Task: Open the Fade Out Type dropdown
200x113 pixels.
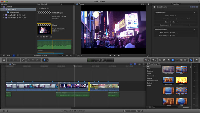Action: [x=174, y=36]
